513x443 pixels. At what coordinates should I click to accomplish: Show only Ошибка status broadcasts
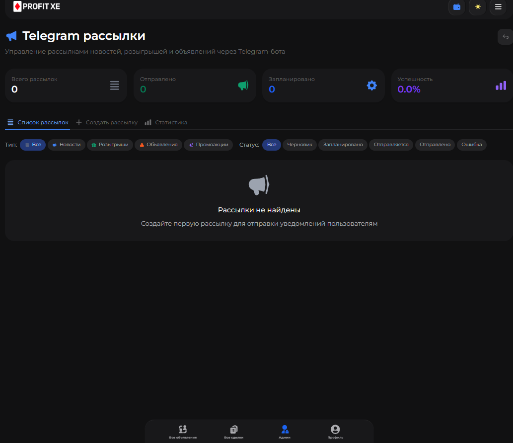click(471, 145)
